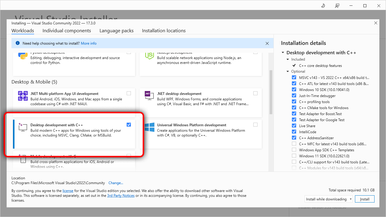Close the installer dialog with the X
Screen dimensions: 386x217
(x=375, y=23)
